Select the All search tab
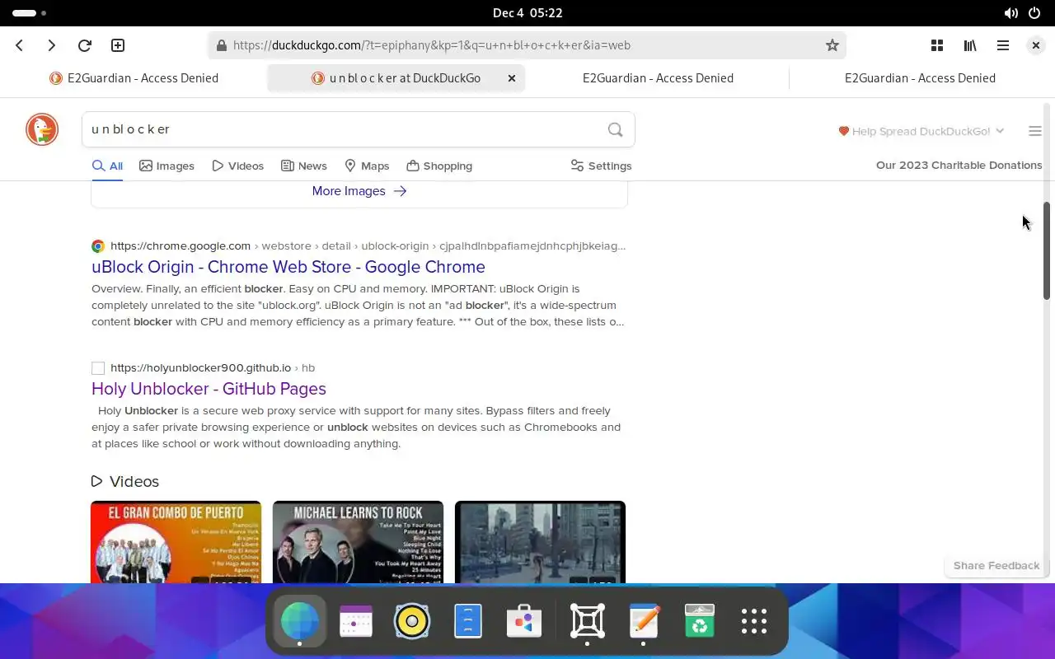1055x659 pixels. coord(107,166)
